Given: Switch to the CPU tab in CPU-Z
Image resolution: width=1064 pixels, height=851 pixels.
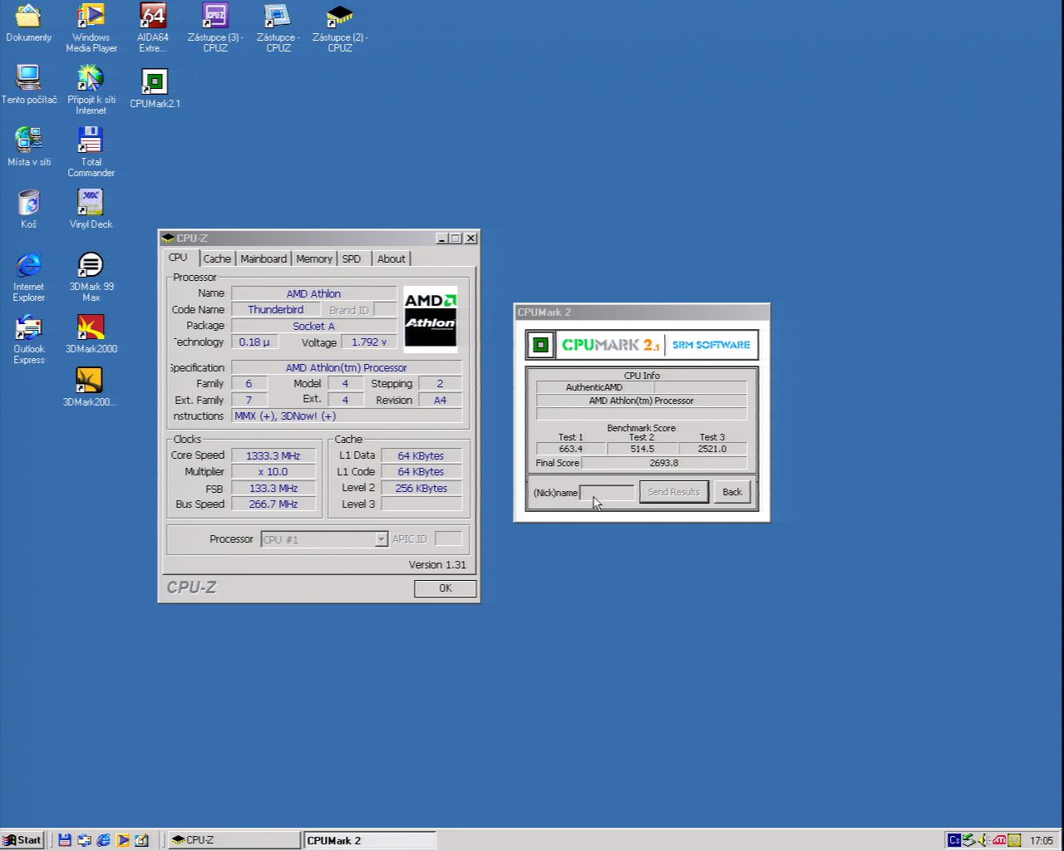Looking at the screenshot, I should click(178, 258).
